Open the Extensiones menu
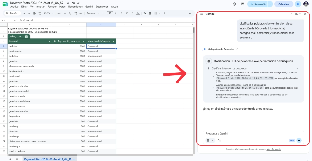312x161 pixels. pyautogui.click(x=102, y=6)
